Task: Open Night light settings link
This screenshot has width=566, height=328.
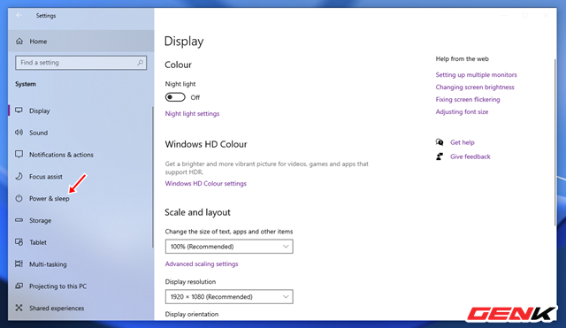Action: point(192,113)
